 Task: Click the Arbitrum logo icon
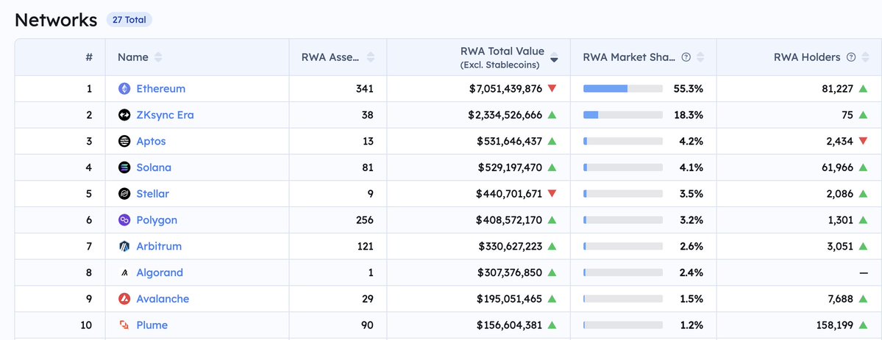[x=124, y=246]
